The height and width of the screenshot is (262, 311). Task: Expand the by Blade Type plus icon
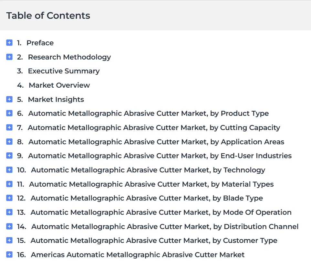(9, 198)
